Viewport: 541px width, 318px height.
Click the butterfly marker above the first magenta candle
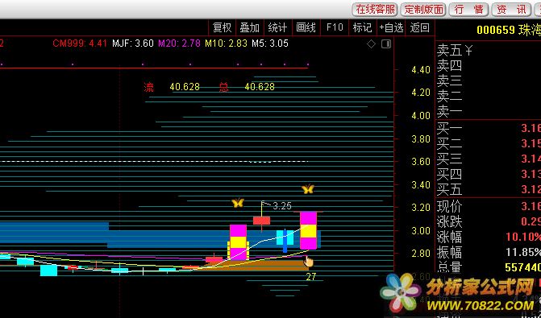click(x=238, y=203)
